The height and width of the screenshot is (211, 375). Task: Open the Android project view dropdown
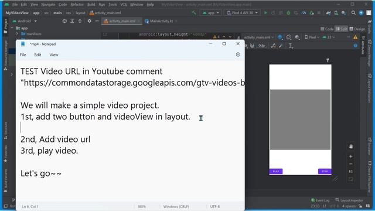(x=25, y=21)
